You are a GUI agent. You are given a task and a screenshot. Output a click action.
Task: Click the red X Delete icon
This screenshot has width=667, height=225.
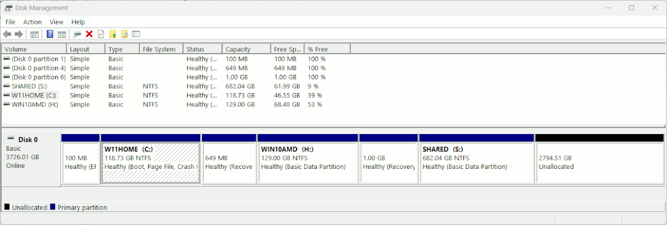[89, 34]
